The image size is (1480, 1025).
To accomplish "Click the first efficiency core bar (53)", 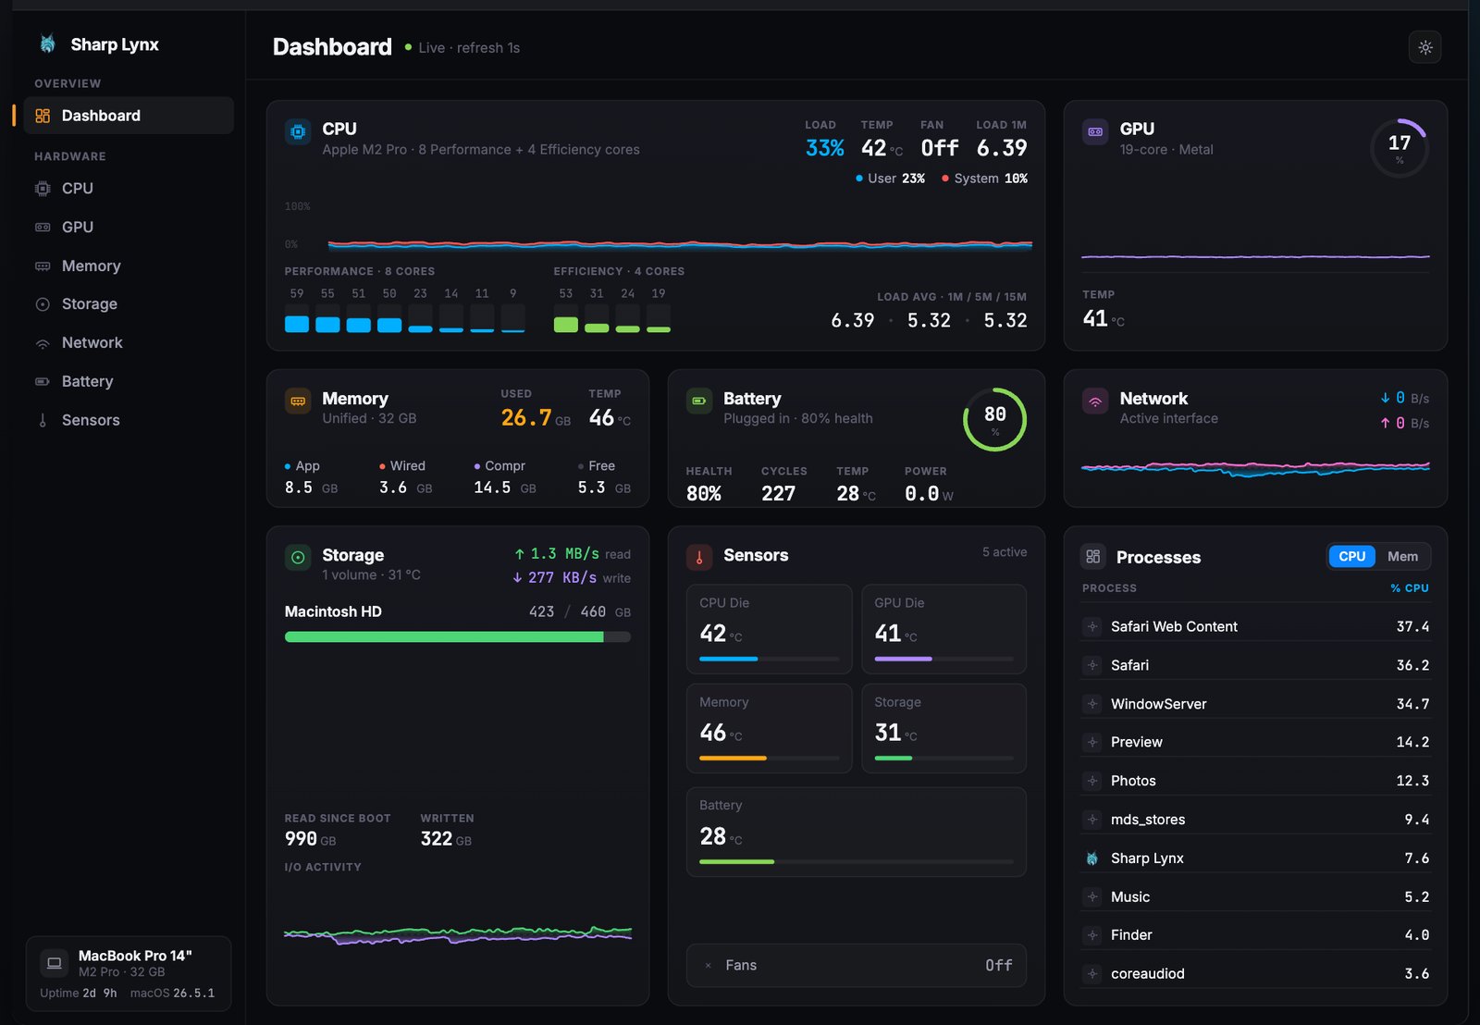I will 566,317.
